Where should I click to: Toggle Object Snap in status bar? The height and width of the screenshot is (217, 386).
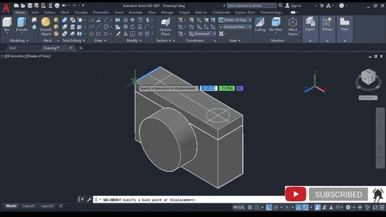(306, 207)
